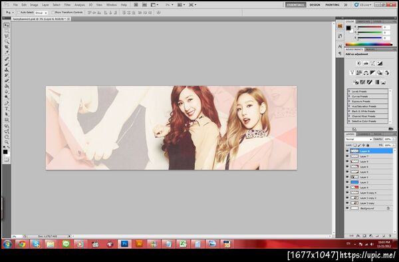Add a Levels adjustment layer
399x262 pixels.
point(366,63)
